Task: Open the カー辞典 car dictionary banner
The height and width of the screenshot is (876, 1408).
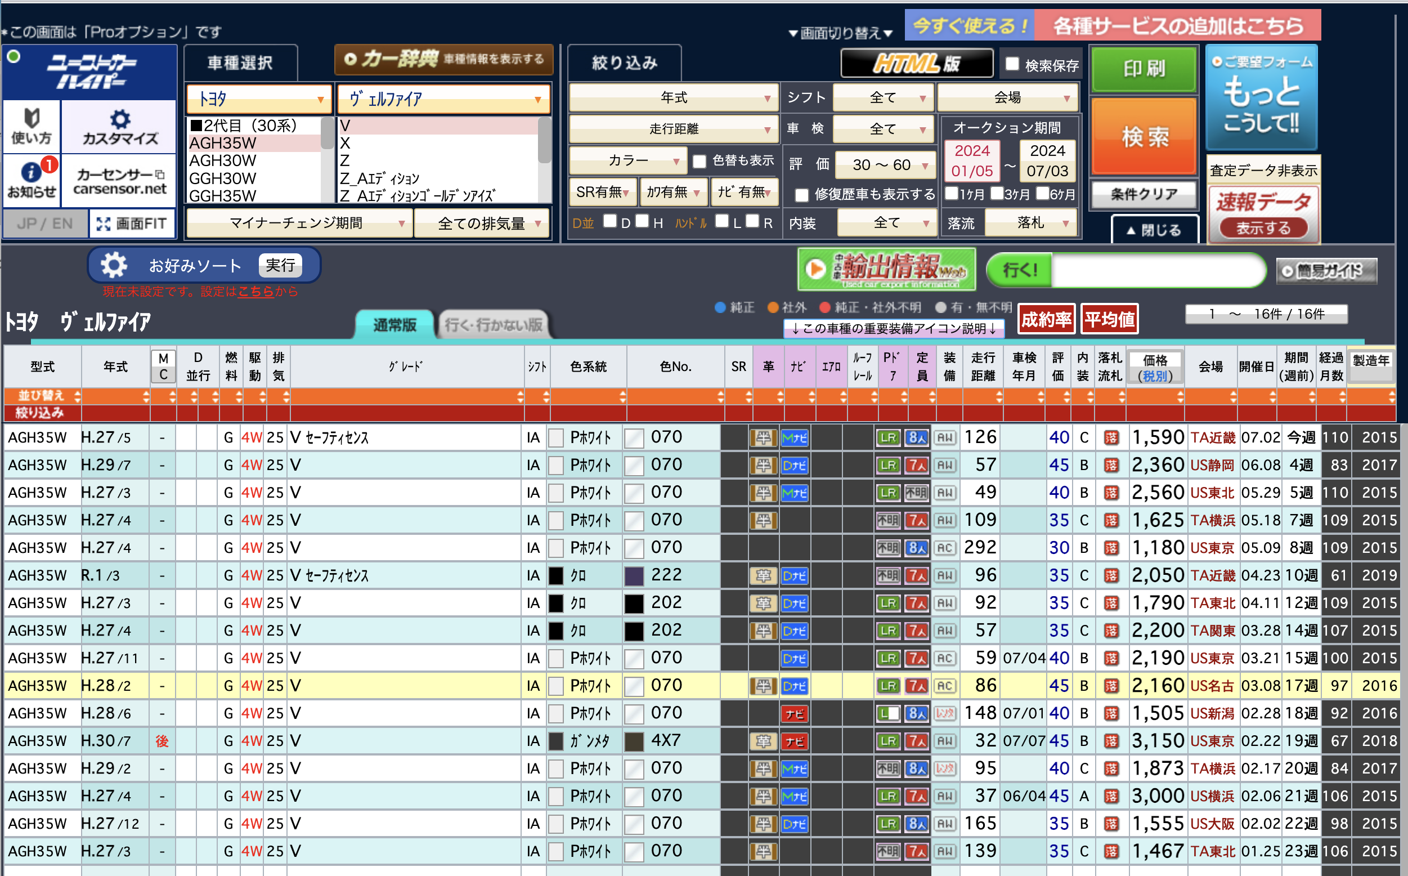Action: pos(444,59)
